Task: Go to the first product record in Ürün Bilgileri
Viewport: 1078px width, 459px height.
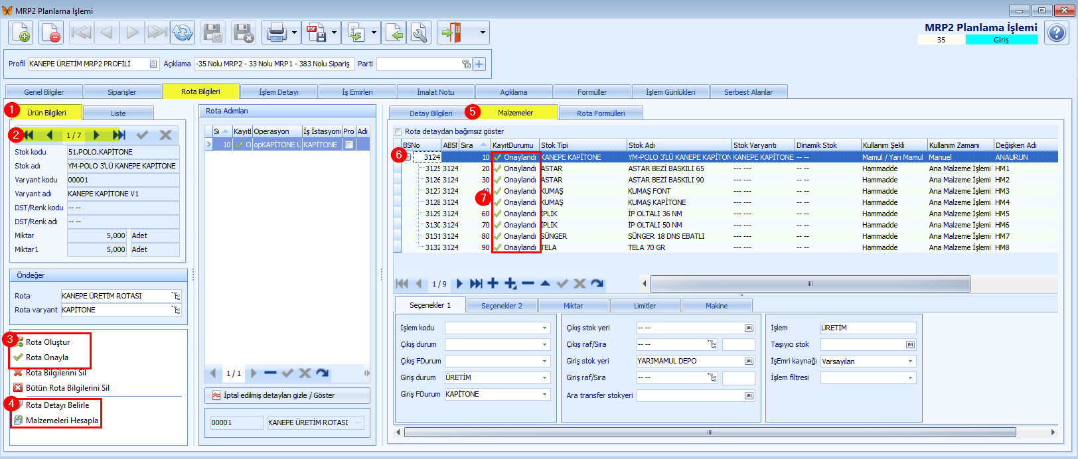Action: click(29, 135)
